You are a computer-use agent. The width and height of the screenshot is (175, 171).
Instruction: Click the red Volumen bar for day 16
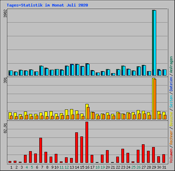[87, 142]
